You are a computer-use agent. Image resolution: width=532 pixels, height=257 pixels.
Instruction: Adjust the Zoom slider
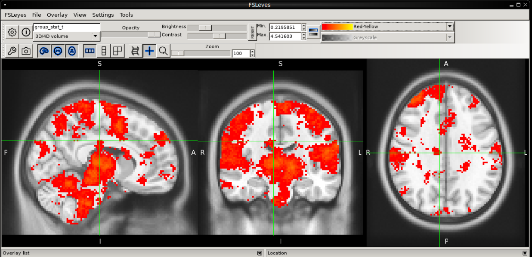pyautogui.click(x=201, y=53)
